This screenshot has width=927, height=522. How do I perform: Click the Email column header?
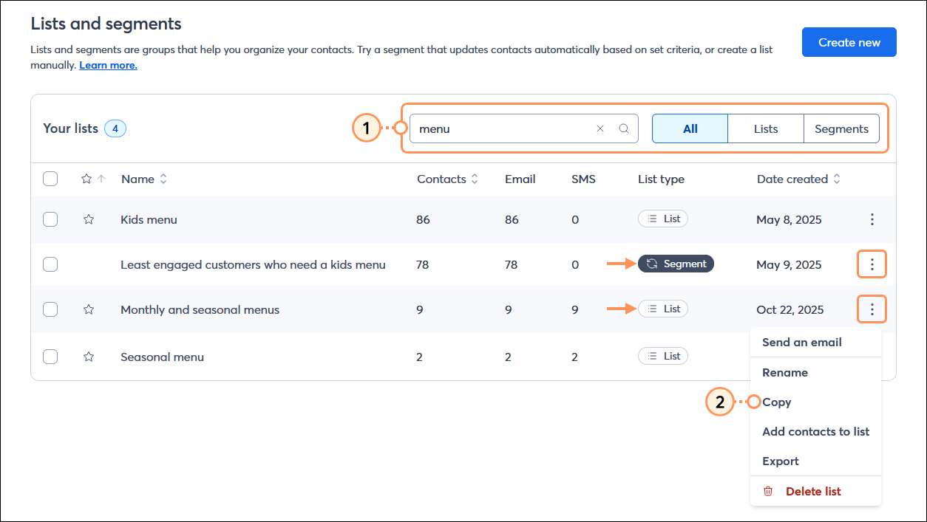[520, 179]
